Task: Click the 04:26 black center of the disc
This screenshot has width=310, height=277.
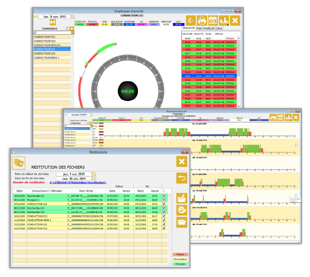Action: click(128, 91)
